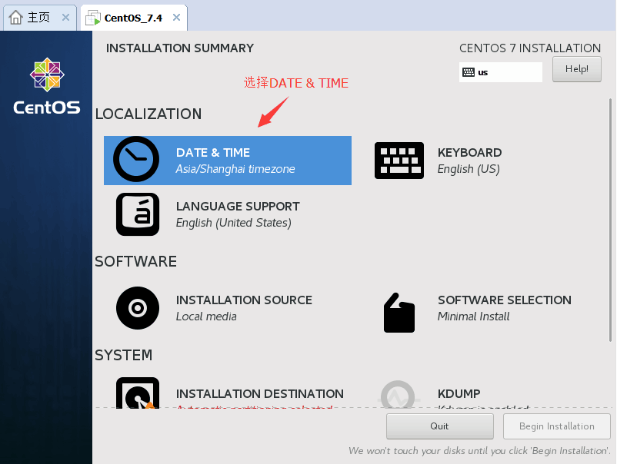Click the Begin Installation button
Image resolution: width=617 pixels, height=464 pixels.
[557, 426]
